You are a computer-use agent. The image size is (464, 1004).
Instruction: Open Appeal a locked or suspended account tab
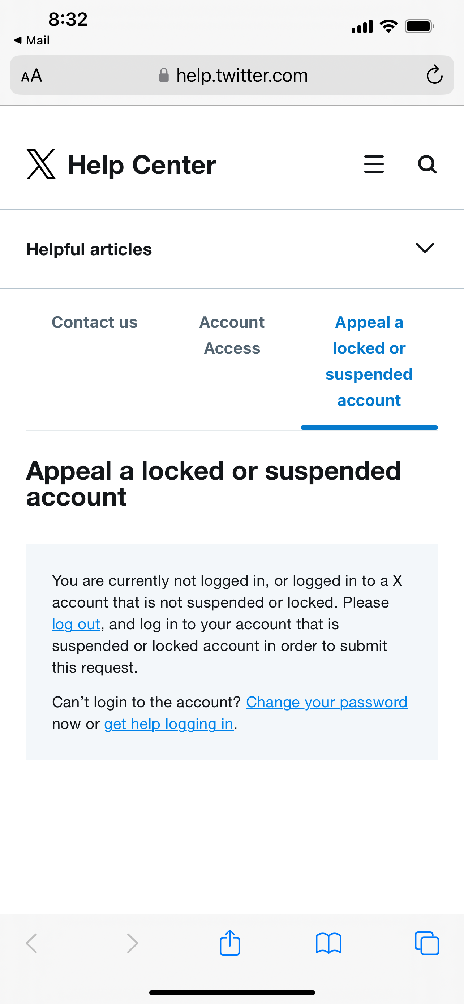369,361
